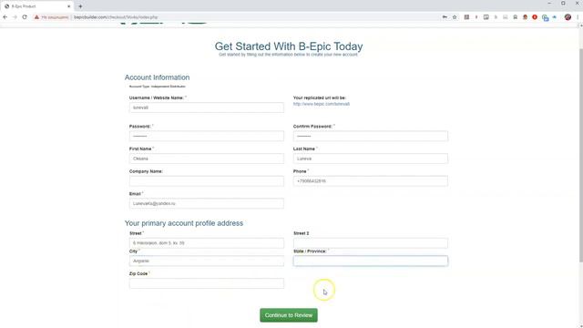This screenshot has height=328, width=583.
Task: Click the blue cloud extension icon
Action: pyautogui.click(x=555, y=17)
